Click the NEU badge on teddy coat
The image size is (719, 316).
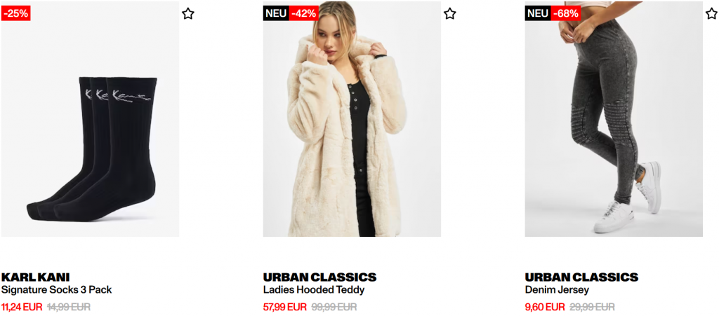(276, 14)
